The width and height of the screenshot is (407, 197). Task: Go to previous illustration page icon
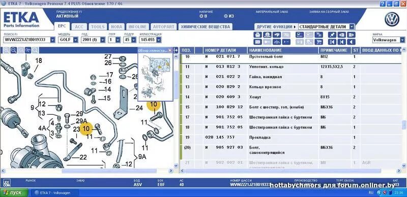point(341,35)
